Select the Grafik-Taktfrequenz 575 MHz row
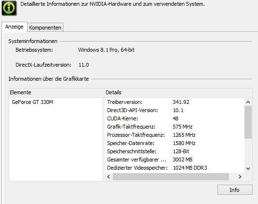The image size is (258, 204). coord(174,127)
